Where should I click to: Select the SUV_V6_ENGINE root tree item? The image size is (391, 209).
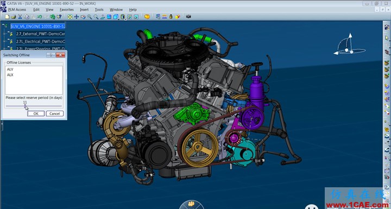pyautogui.click(x=38, y=26)
